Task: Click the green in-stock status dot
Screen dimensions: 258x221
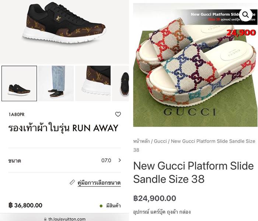Action: [x=101, y=206]
